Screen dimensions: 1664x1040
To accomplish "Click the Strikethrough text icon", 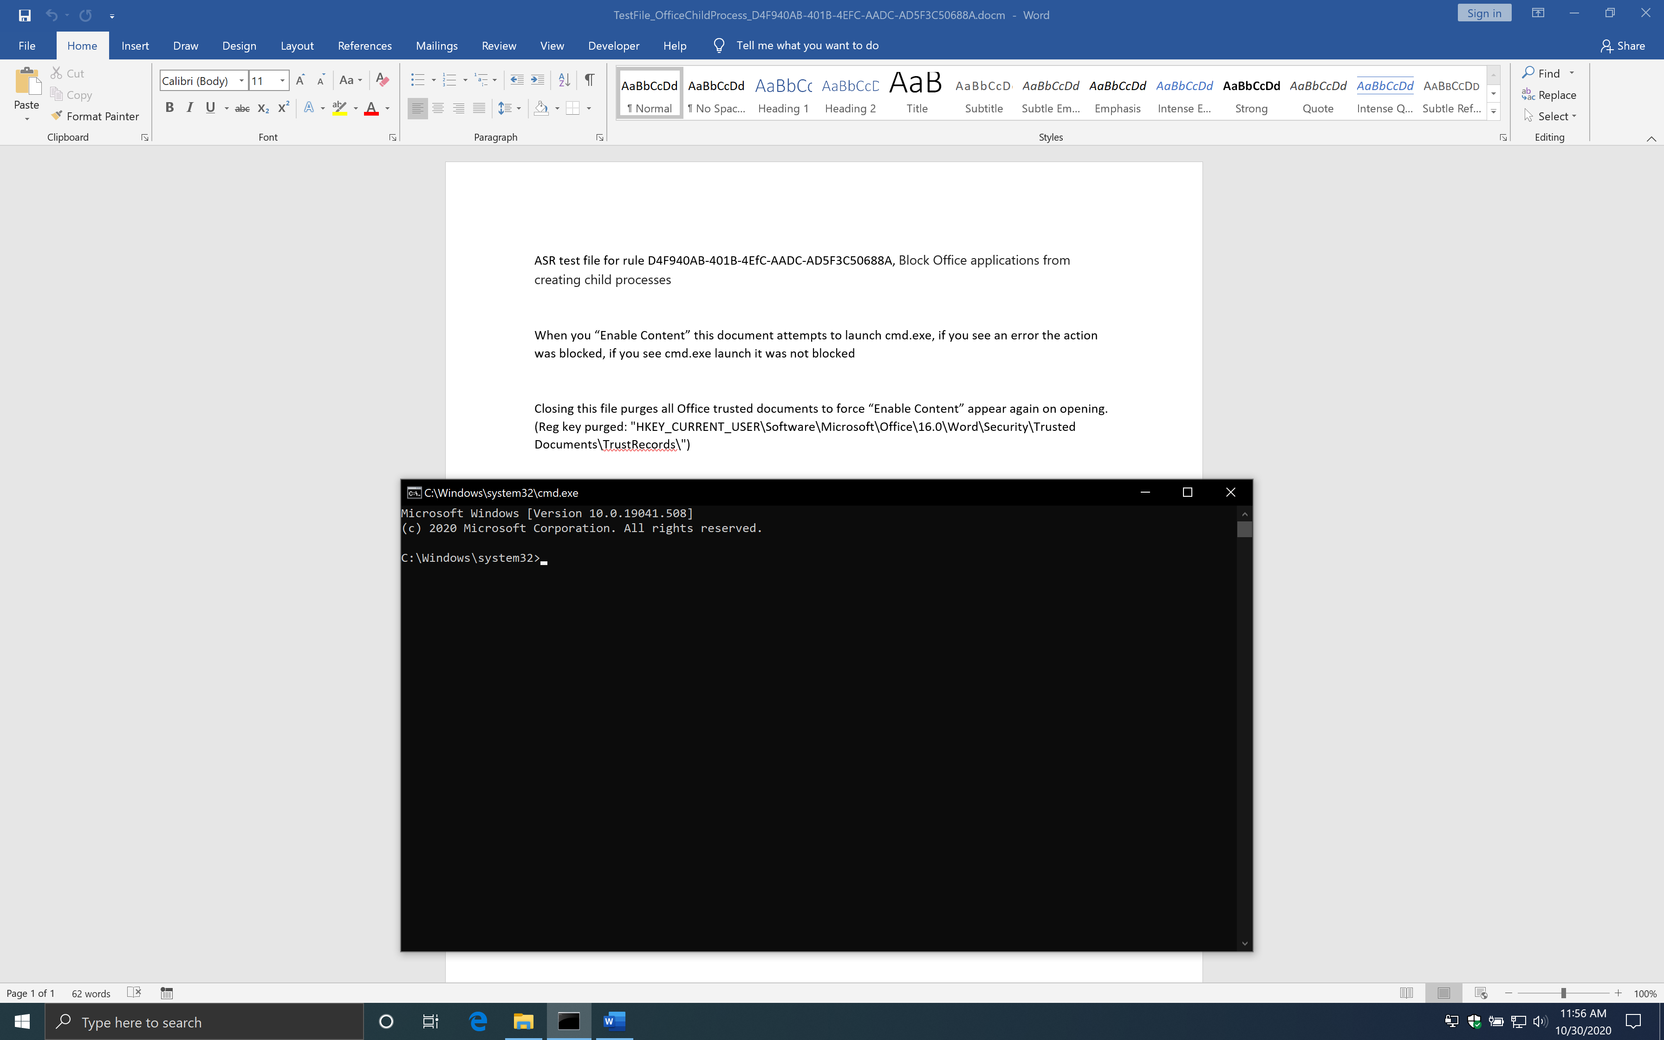I will click(242, 108).
